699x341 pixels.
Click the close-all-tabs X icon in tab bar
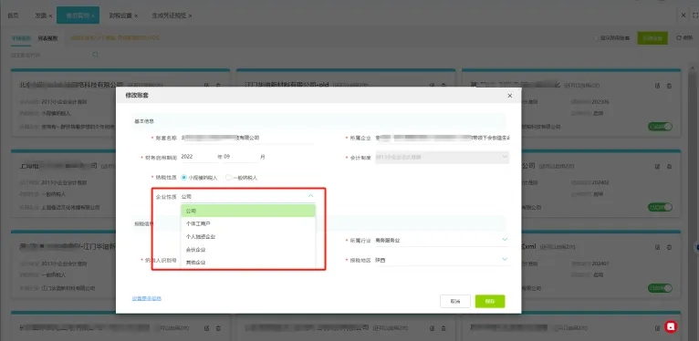point(683,15)
